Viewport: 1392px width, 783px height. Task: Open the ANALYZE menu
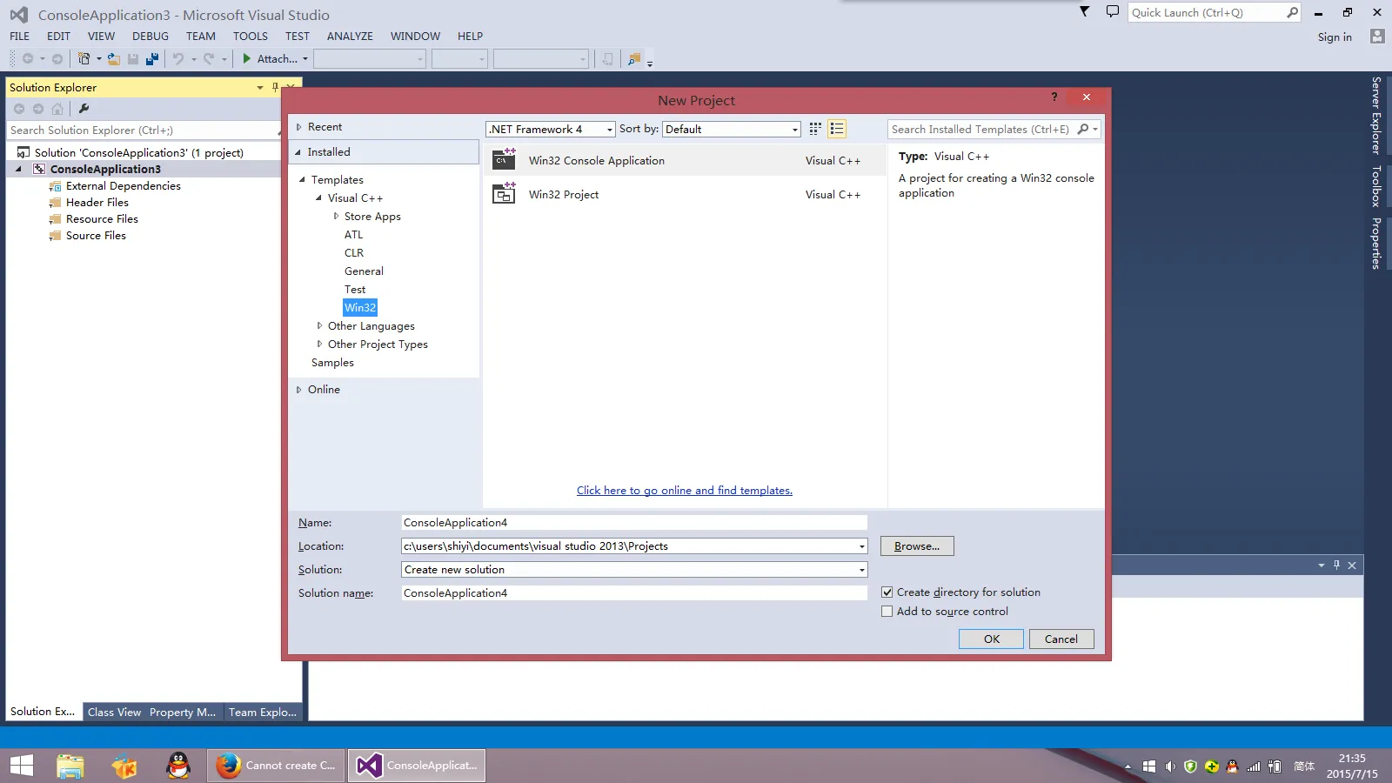click(x=350, y=37)
